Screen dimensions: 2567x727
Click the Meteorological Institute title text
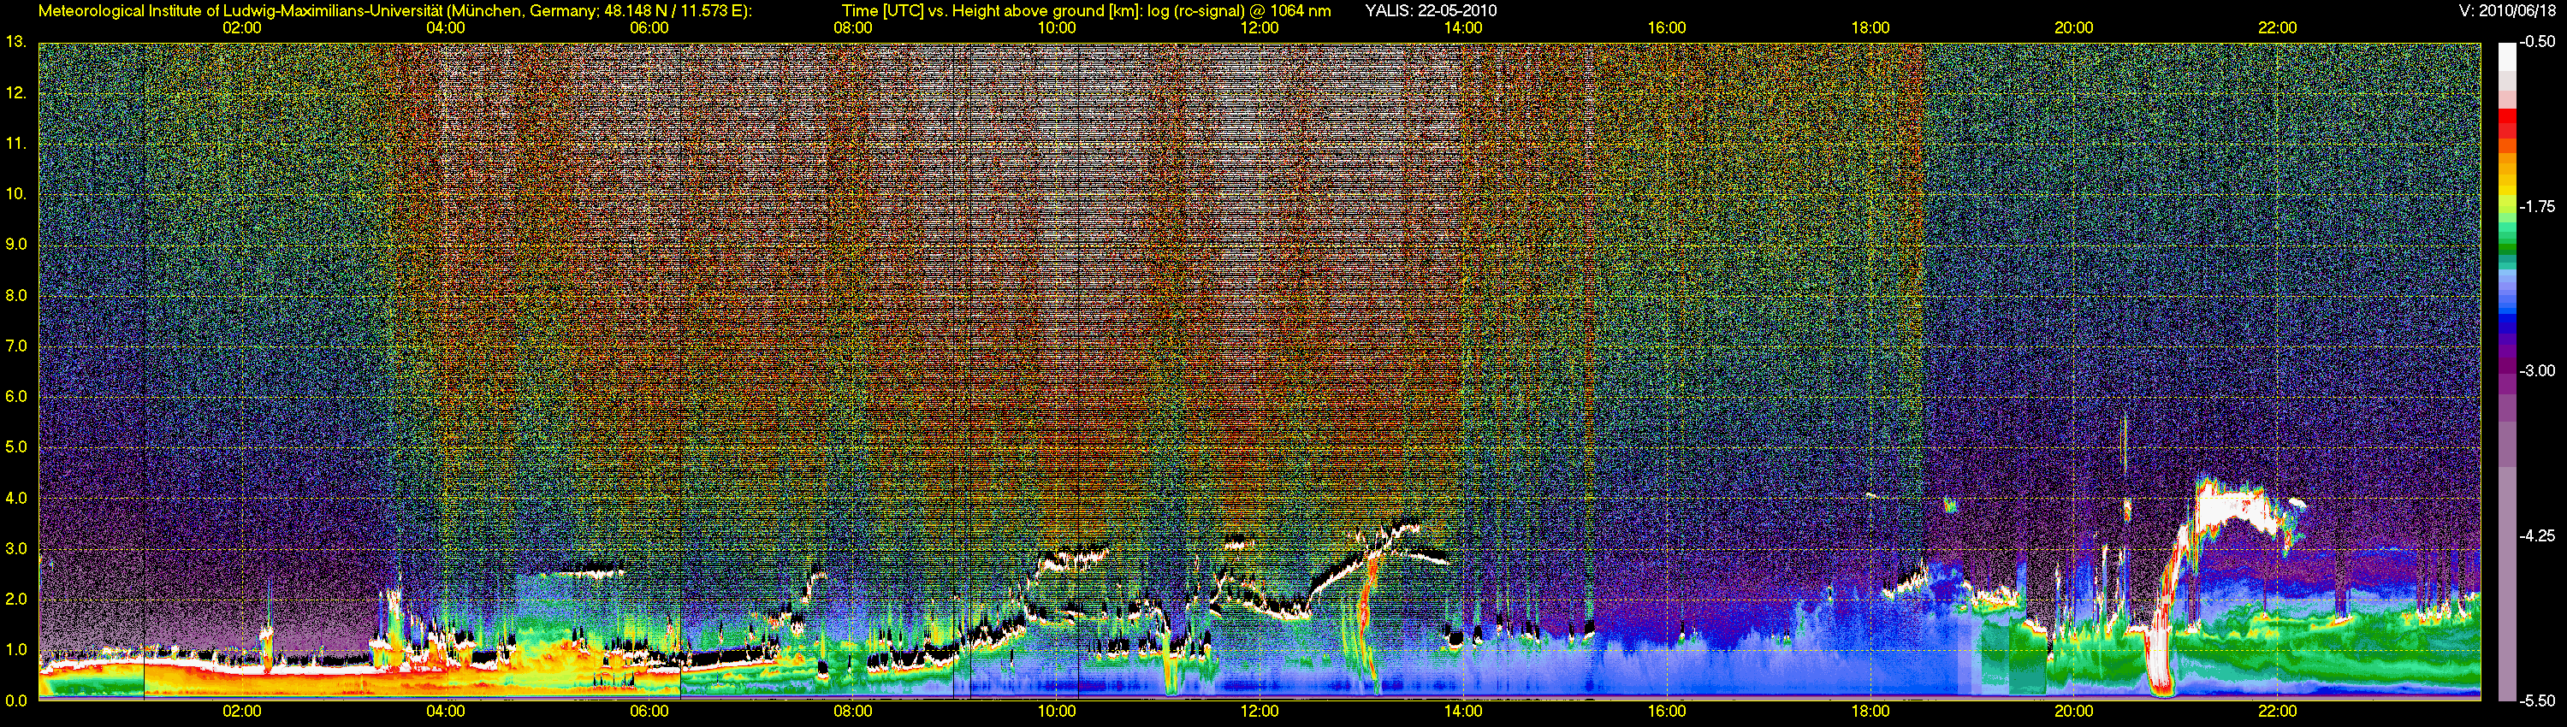[x=394, y=11]
